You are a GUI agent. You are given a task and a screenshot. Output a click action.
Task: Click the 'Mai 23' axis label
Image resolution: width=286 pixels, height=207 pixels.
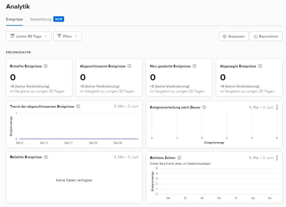click(x=93, y=143)
